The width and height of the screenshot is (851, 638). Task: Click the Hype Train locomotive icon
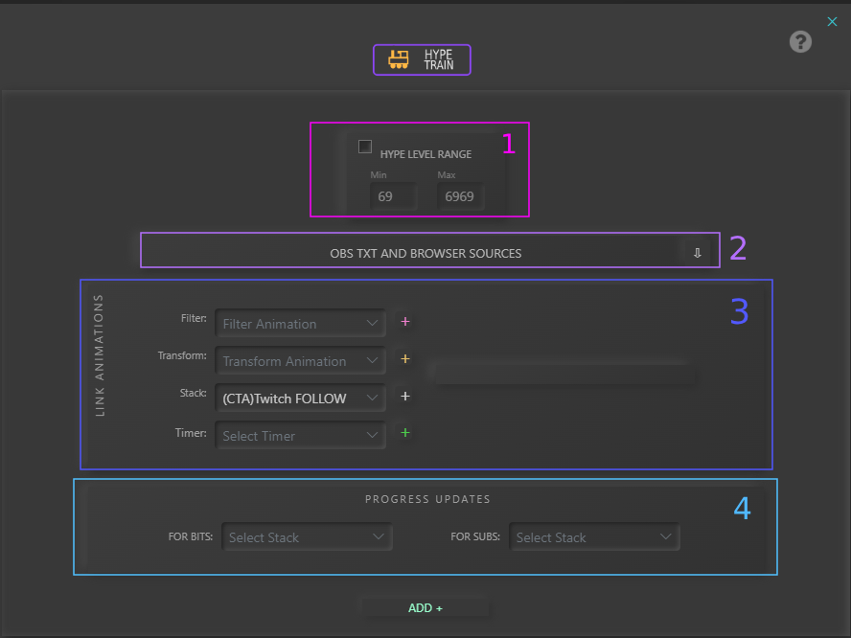coord(398,59)
